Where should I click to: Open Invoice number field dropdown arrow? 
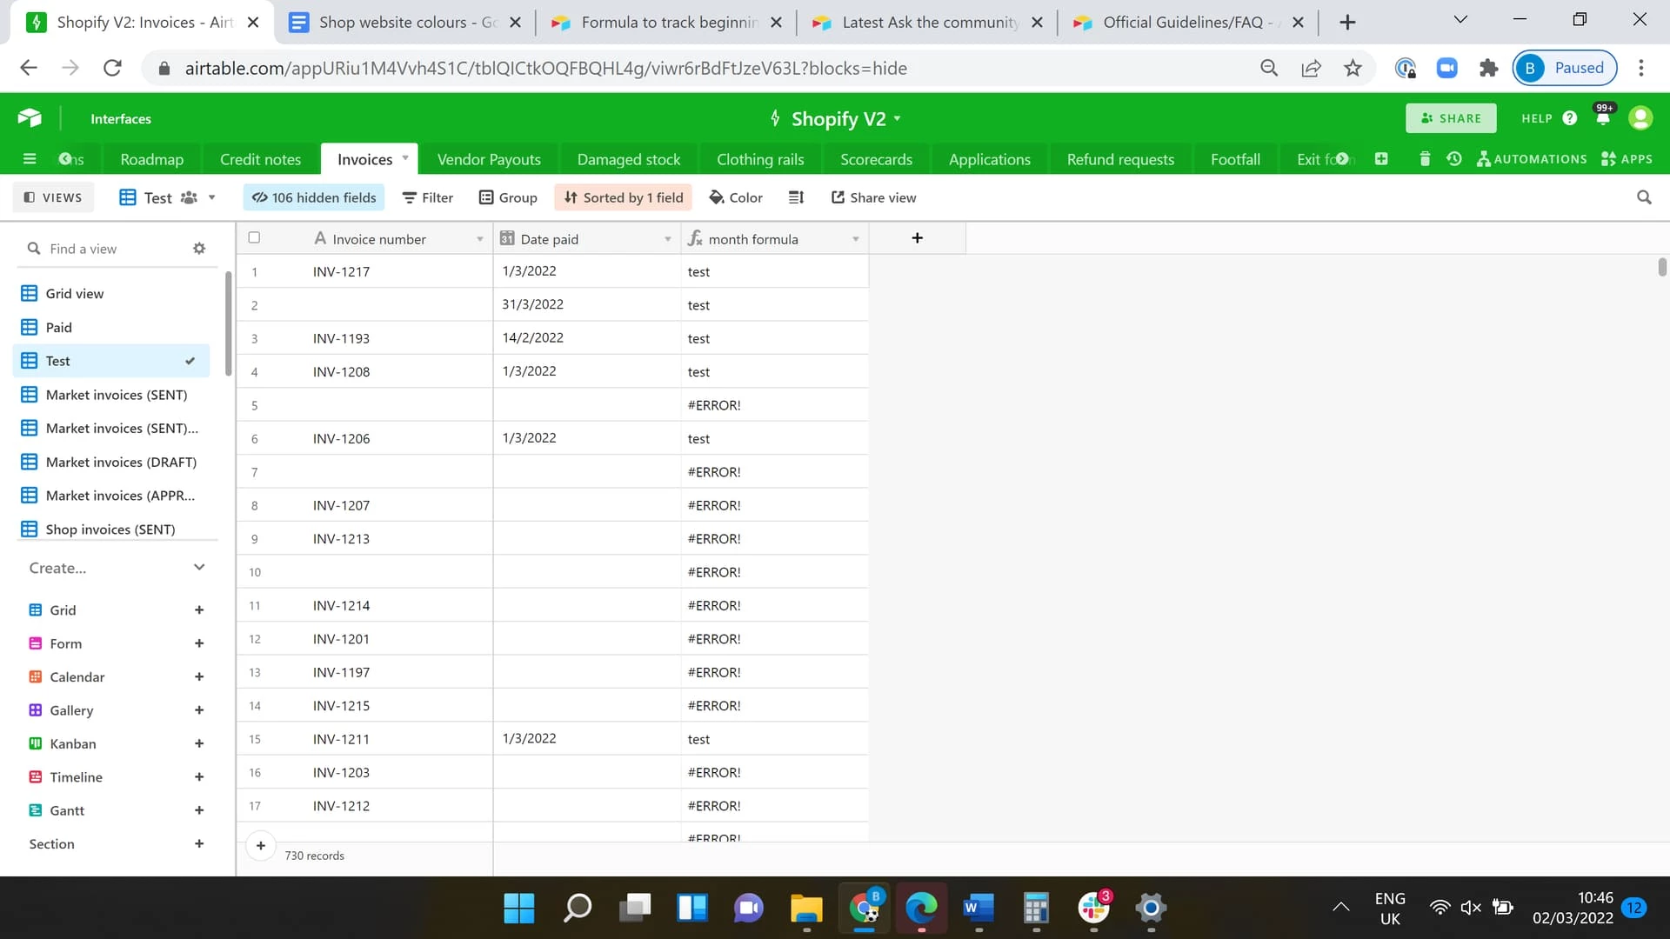coord(479,239)
